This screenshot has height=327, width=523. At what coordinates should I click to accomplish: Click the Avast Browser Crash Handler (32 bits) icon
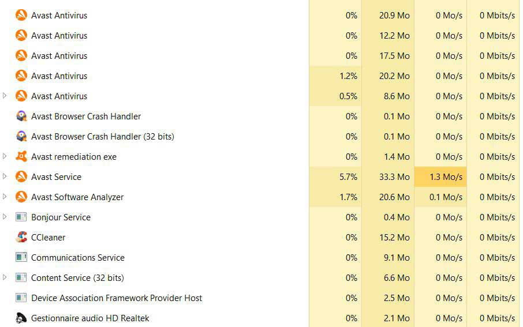point(21,136)
